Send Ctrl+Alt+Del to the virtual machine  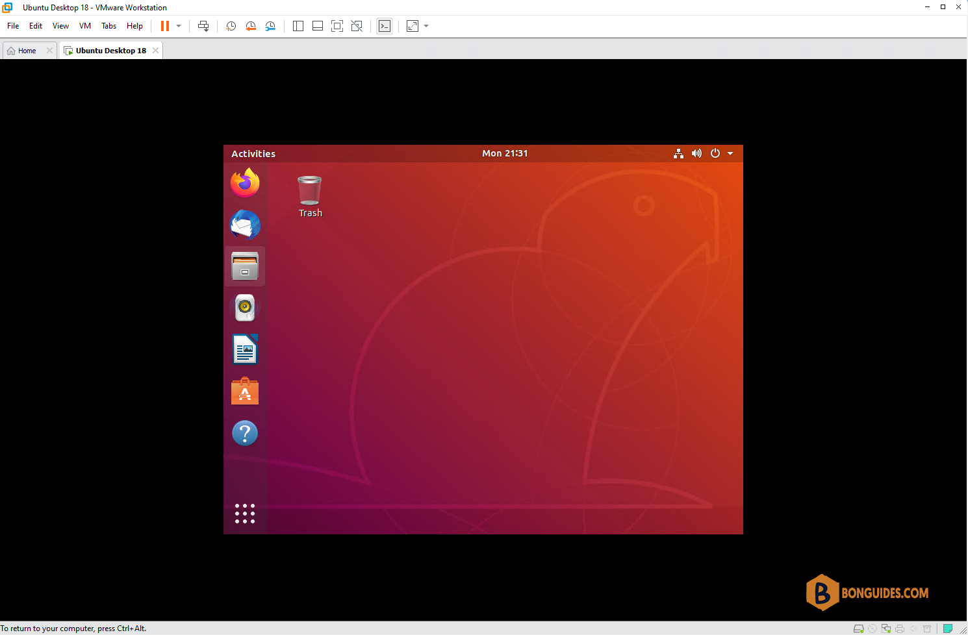(x=203, y=26)
